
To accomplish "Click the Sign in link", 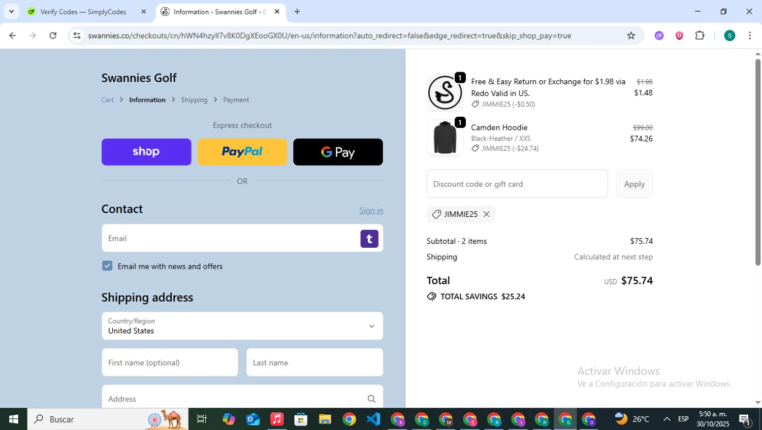I will pos(371,210).
